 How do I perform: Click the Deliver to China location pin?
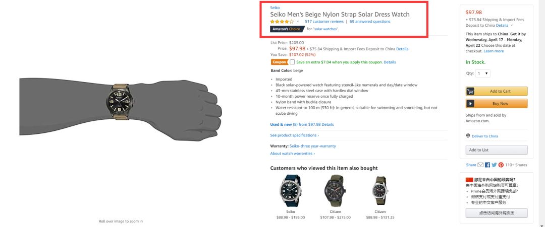468,136
